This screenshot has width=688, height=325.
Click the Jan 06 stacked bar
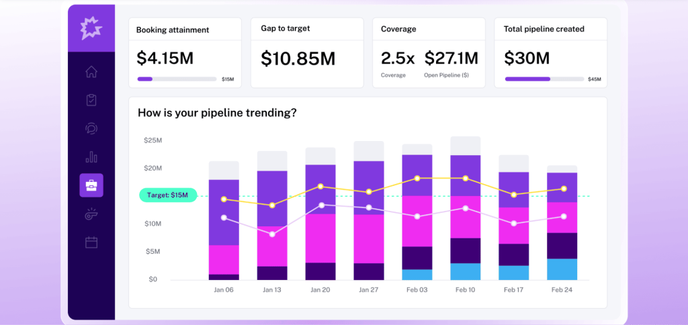(224, 222)
